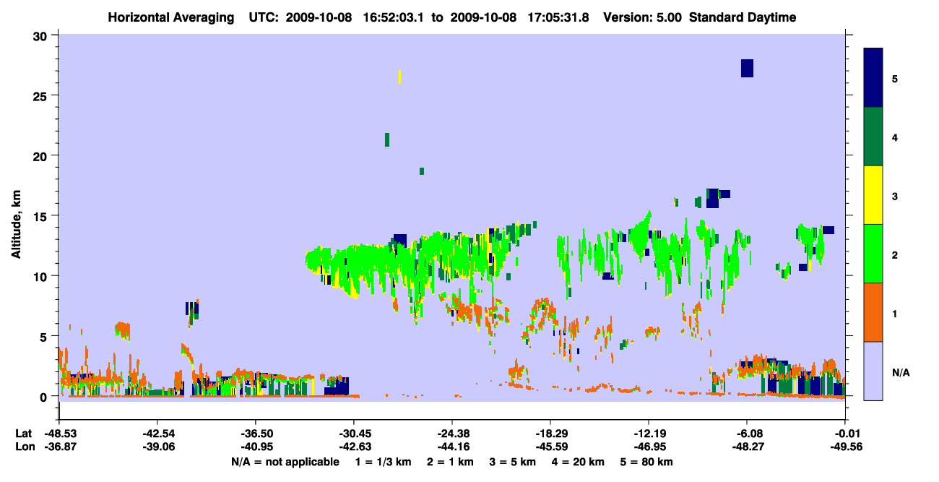Click the y-axis tick label 5
939x482 pixels.
coord(46,336)
